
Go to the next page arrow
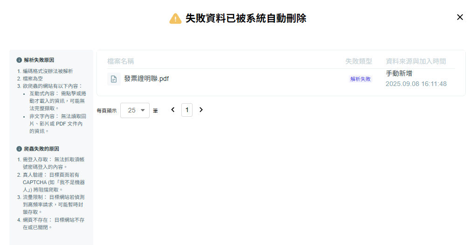[201, 110]
